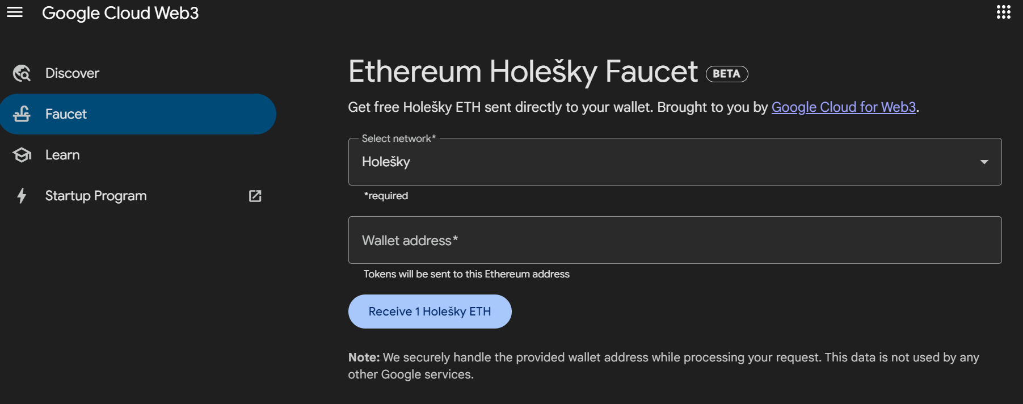Open the Google apps grid
1023x404 pixels.
pyautogui.click(x=1004, y=12)
